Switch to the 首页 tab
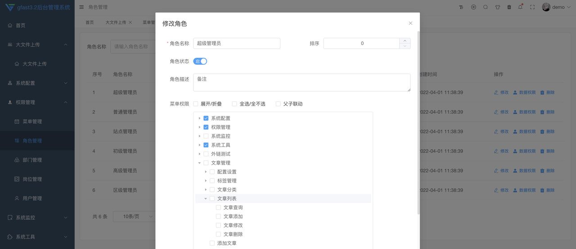The image size is (576, 249). pyautogui.click(x=90, y=22)
